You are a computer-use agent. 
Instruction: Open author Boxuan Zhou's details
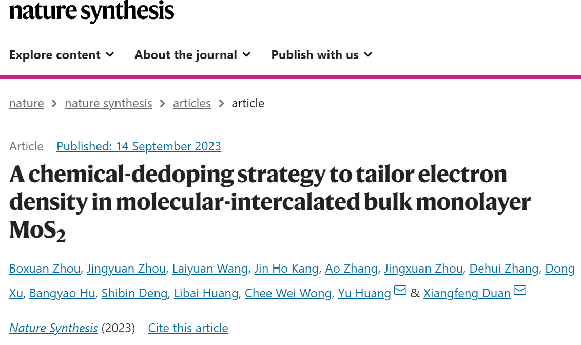coord(45,269)
